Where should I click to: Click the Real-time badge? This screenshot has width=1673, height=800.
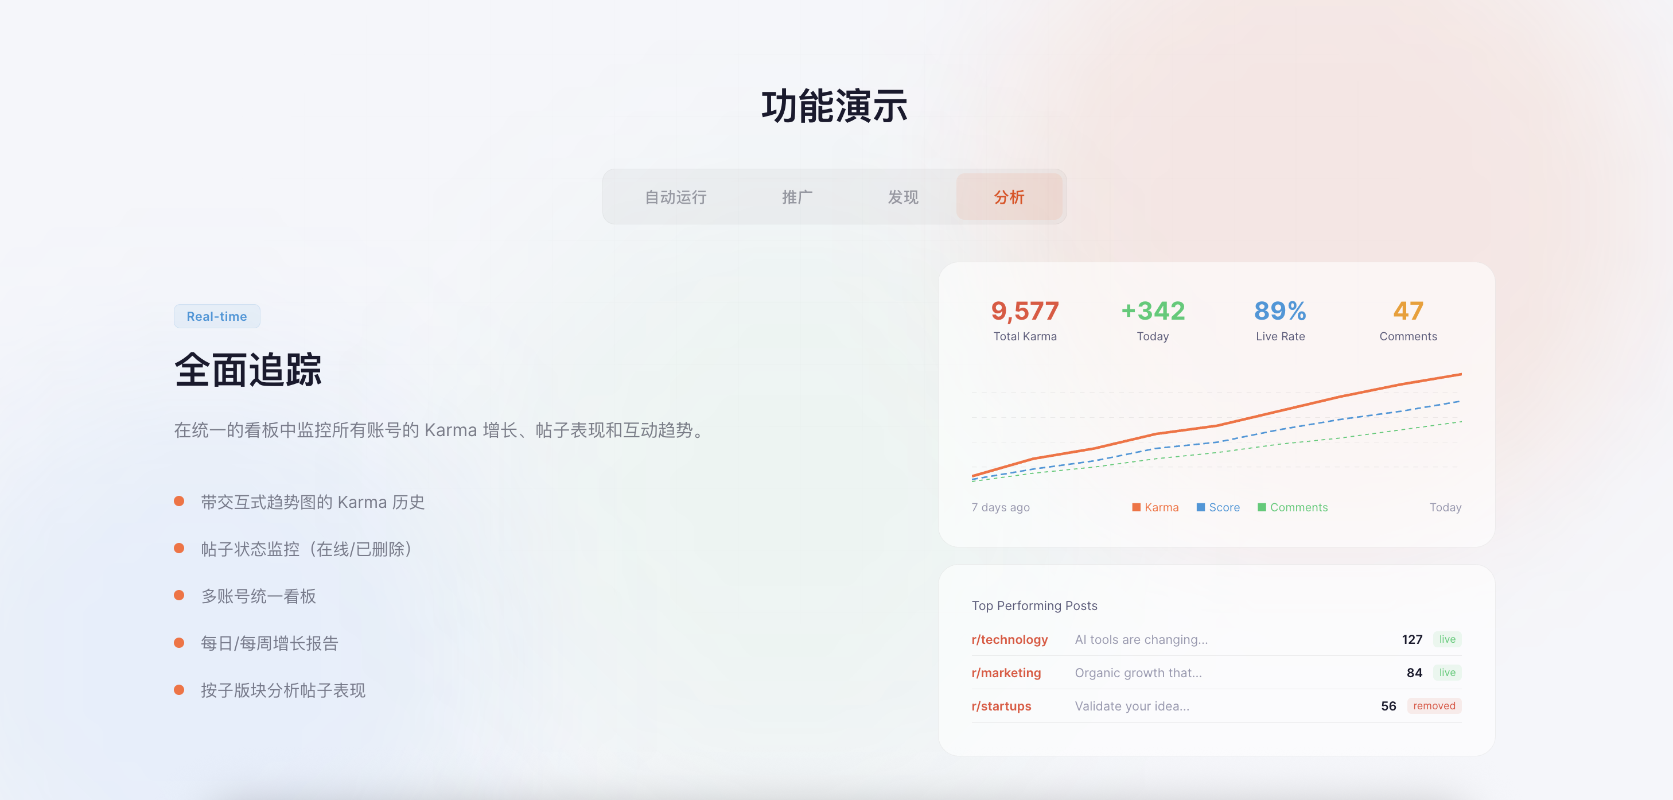[217, 316]
